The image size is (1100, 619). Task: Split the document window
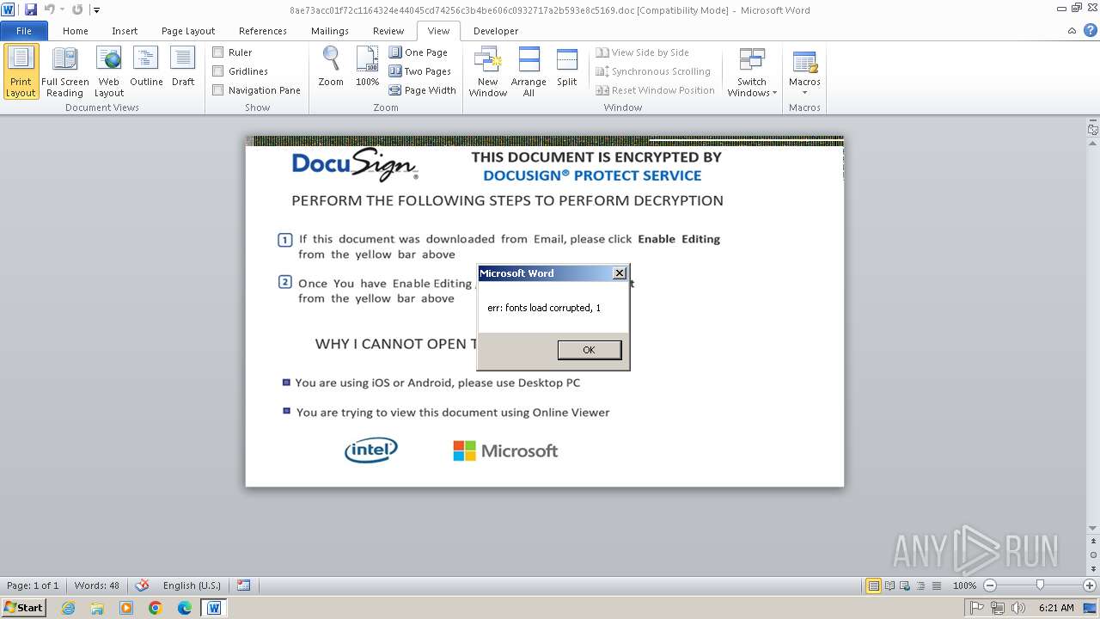[x=566, y=67]
